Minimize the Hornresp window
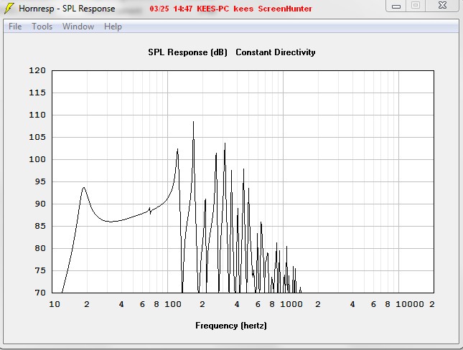This screenshot has width=463, height=350. pos(396,6)
